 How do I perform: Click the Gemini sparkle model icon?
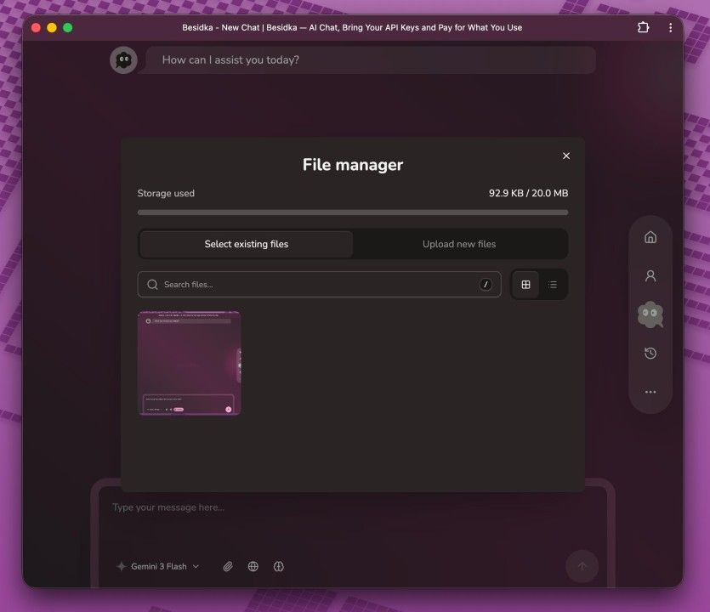tap(122, 566)
